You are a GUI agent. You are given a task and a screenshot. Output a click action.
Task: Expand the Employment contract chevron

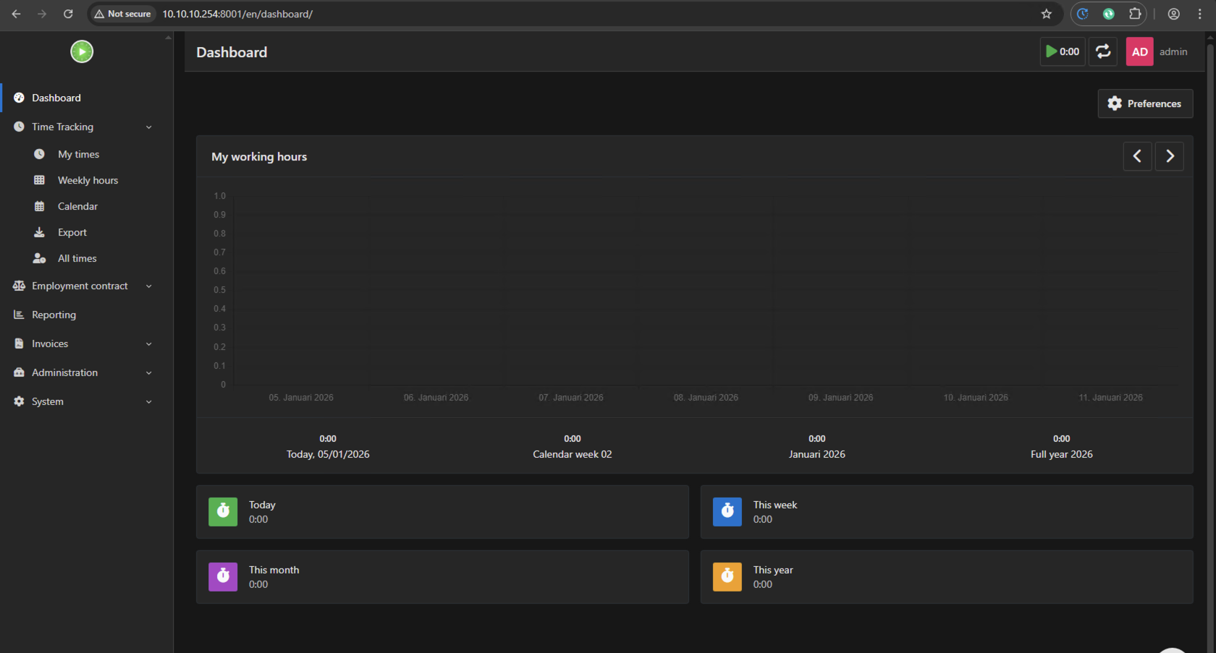(x=149, y=286)
